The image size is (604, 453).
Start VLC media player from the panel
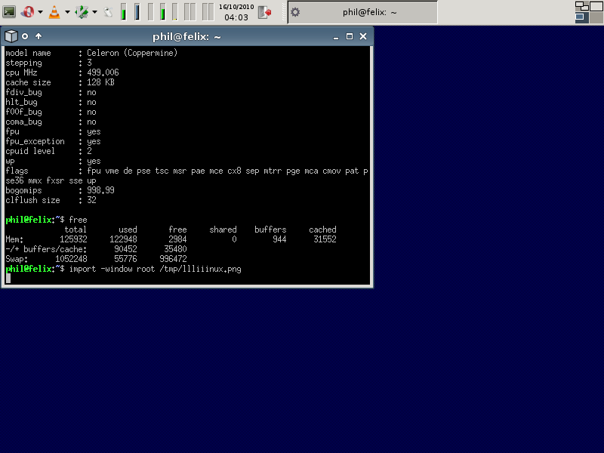(54, 11)
